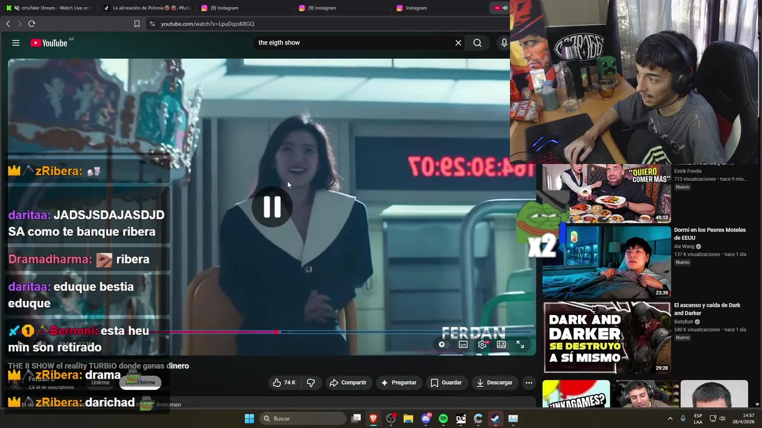Like the video with 74 K
Image resolution: width=762 pixels, height=428 pixels.
click(284, 382)
